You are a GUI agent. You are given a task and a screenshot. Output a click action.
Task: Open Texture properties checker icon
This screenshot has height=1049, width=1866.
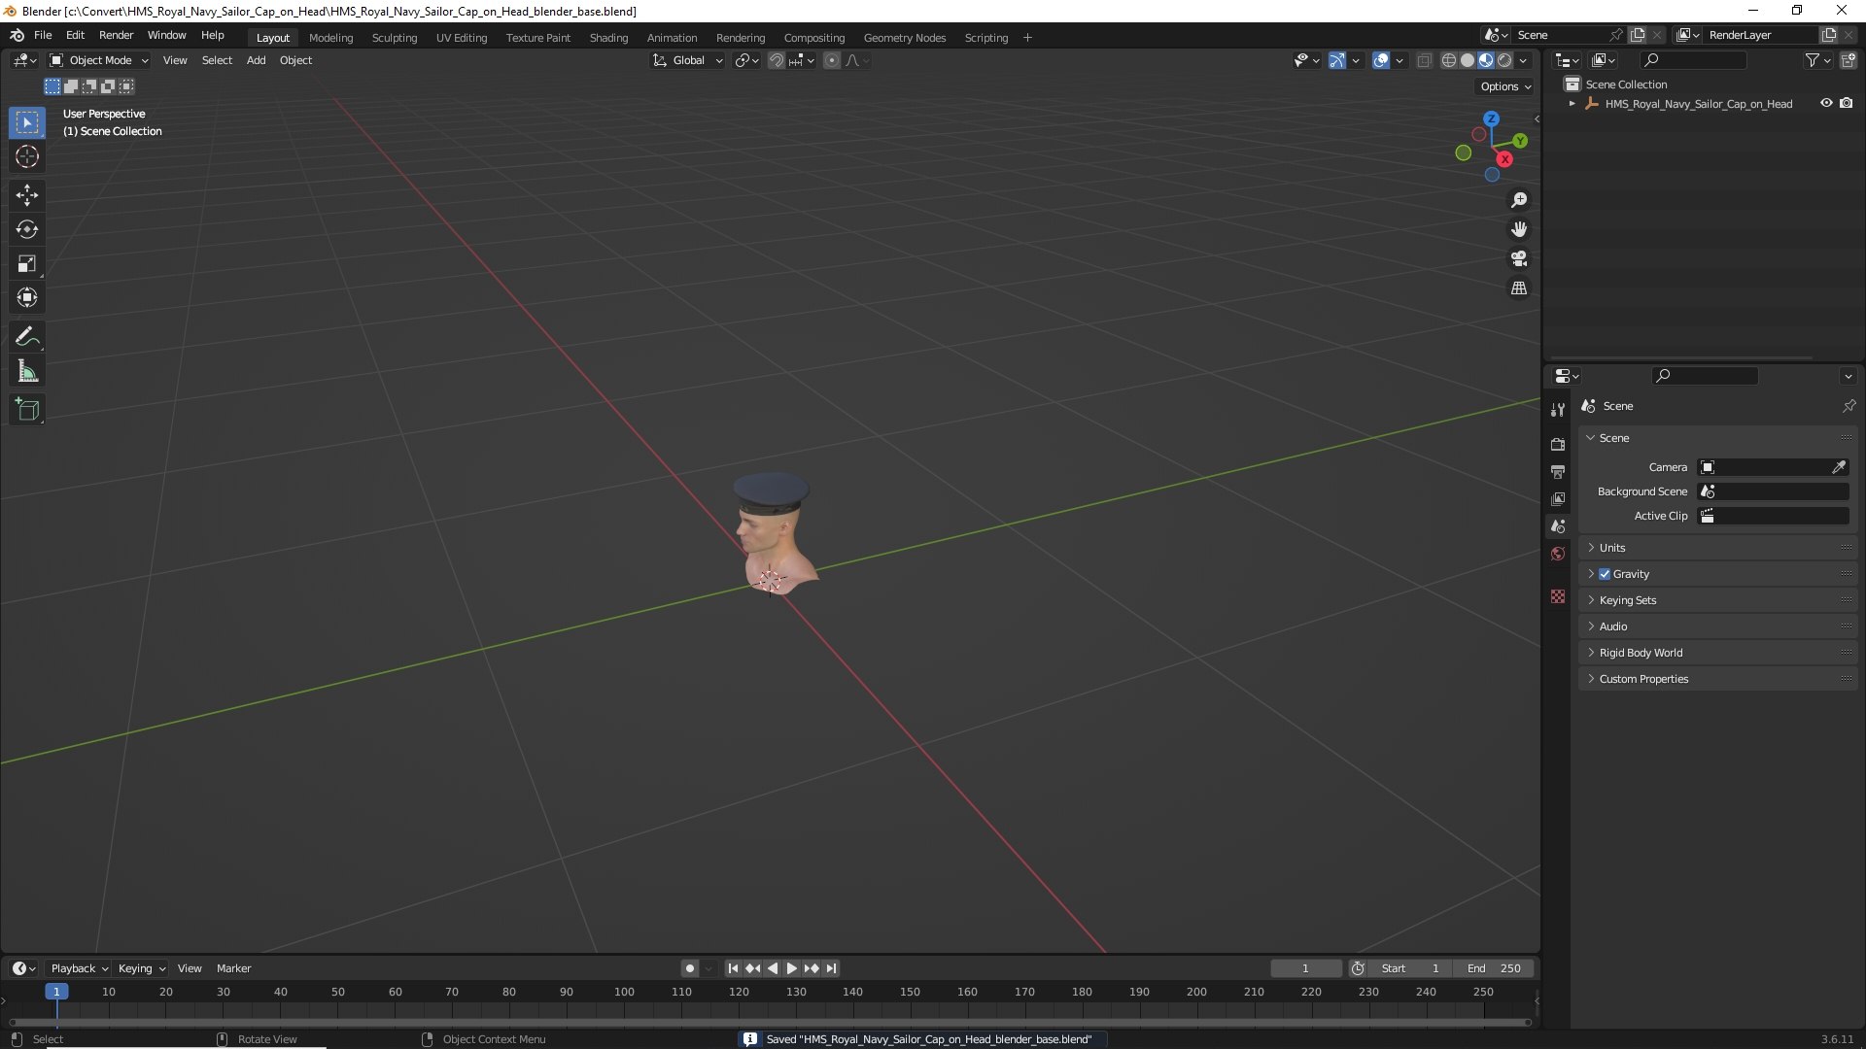(x=1558, y=596)
